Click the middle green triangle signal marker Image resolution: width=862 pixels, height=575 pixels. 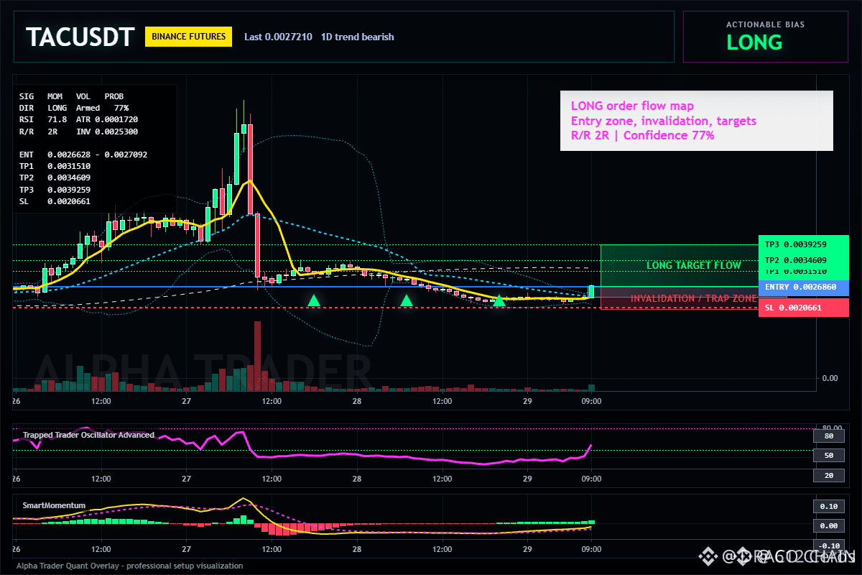coord(407,300)
